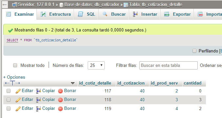
Task: Click the Tabla: tb_cotizacion_detalle breadcrumb link
Action: click(156, 5)
